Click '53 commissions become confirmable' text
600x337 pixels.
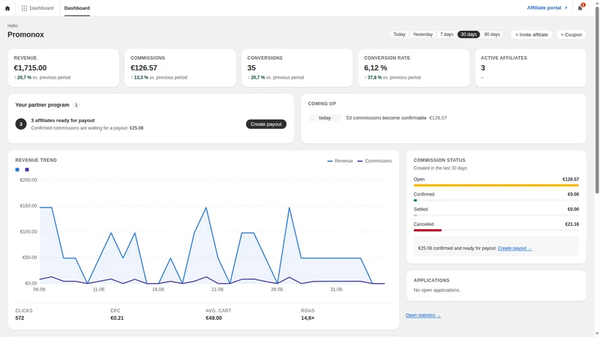(386, 118)
